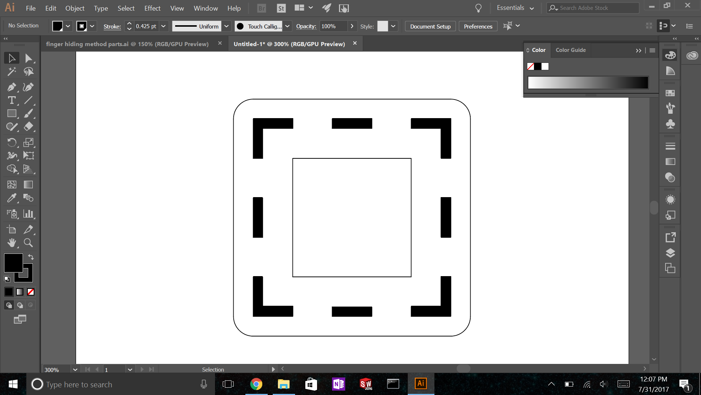Viewport: 701px width, 395px height.
Task: Choose the Magic Wand tool
Action: coord(12,72)
